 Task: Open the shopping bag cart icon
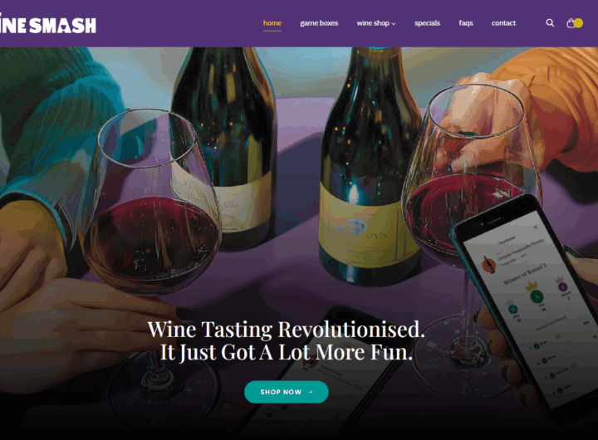click(571, 23)
